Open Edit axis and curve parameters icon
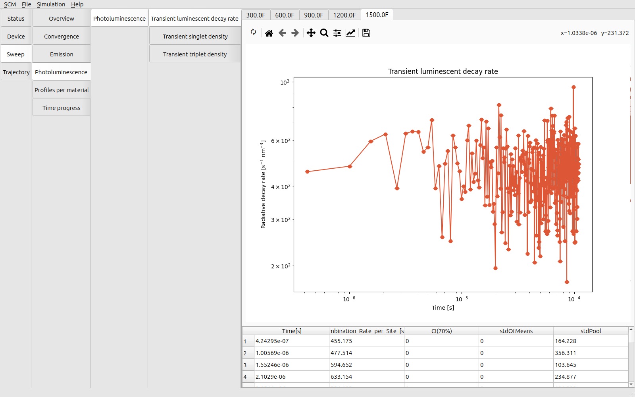 tap(350, 33)
